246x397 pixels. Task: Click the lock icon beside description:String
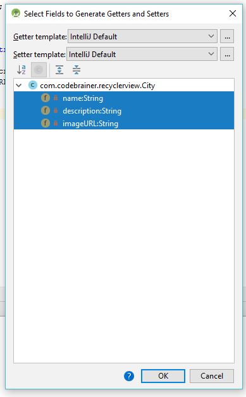click(x=56, y=110)
